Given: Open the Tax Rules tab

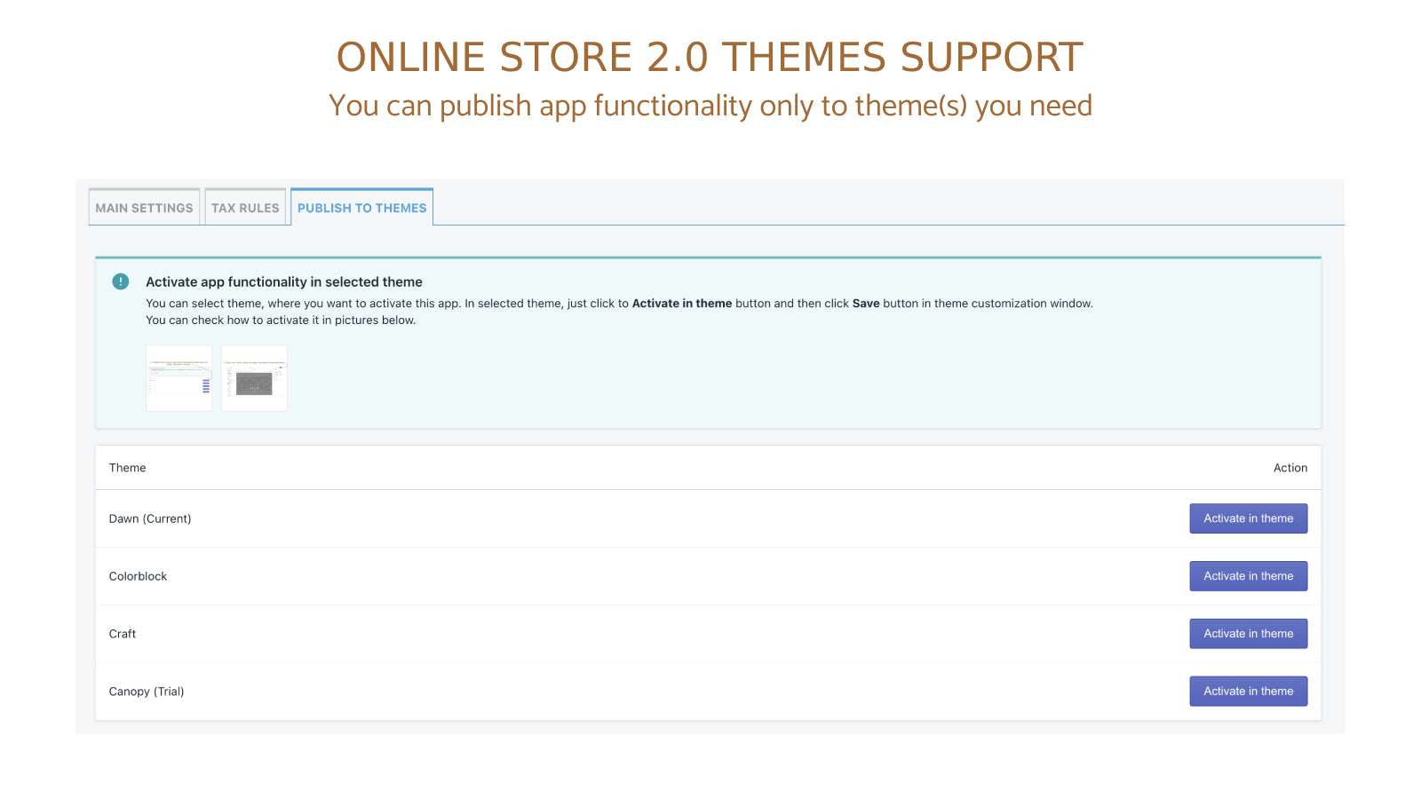Looking at the screenshot, I should click(x=245, y=207).
